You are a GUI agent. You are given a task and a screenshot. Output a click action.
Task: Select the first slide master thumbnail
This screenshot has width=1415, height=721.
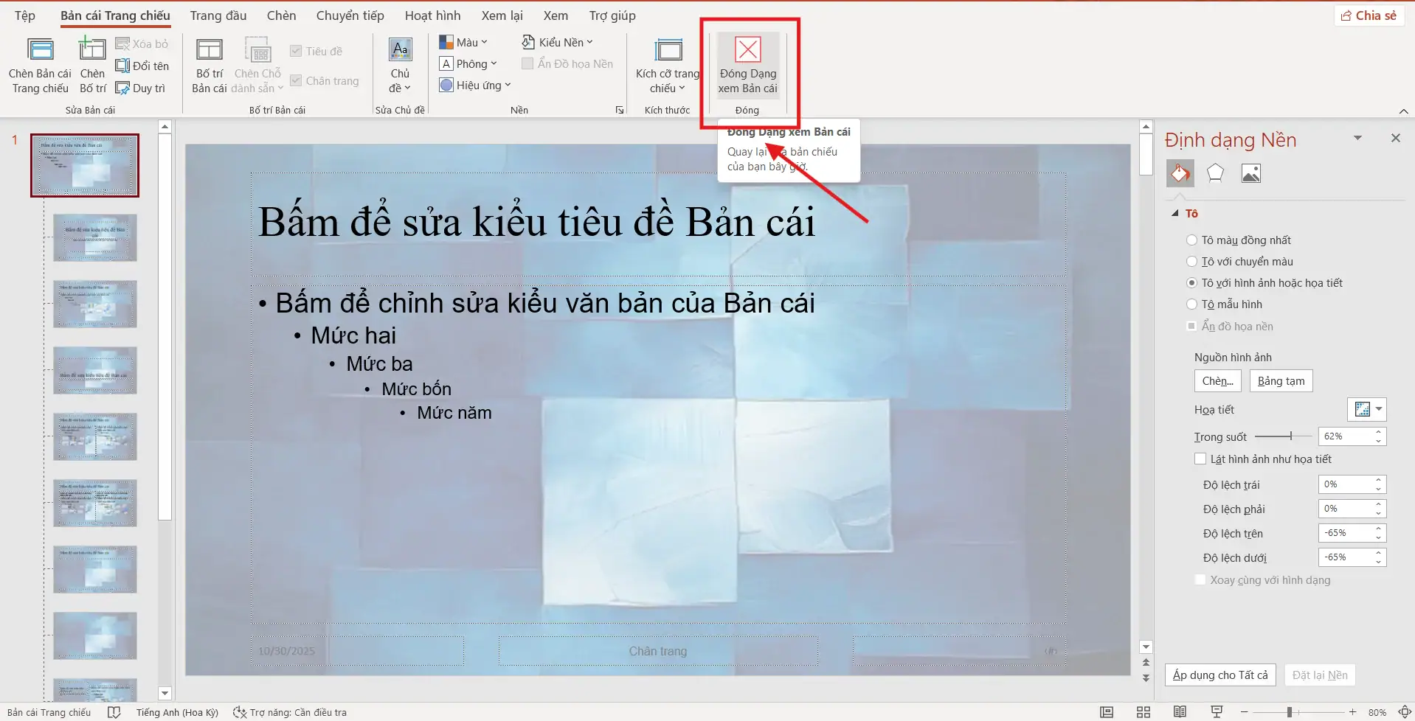coord(84,165)
